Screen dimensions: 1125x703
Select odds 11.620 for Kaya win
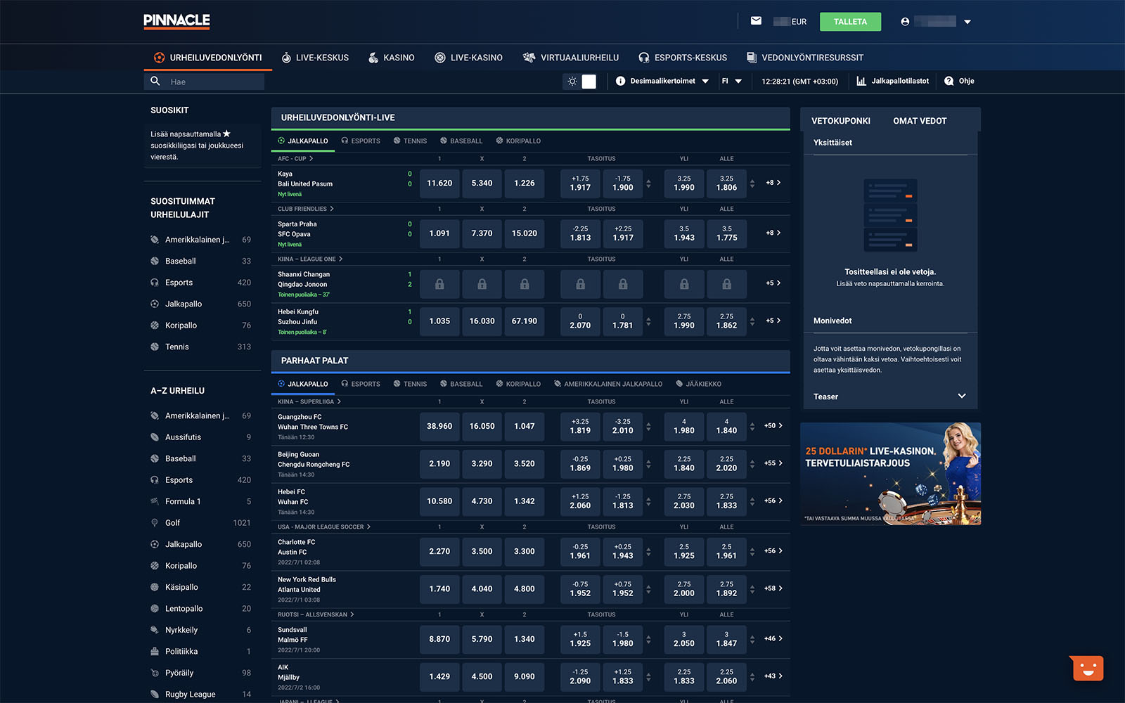click(x=439, y=183)
